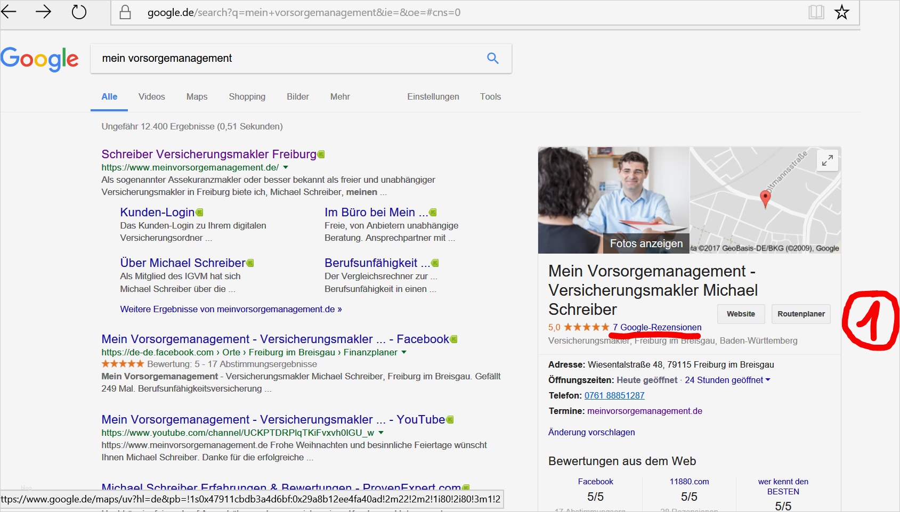Click the red map location pin

pos(765,199)
